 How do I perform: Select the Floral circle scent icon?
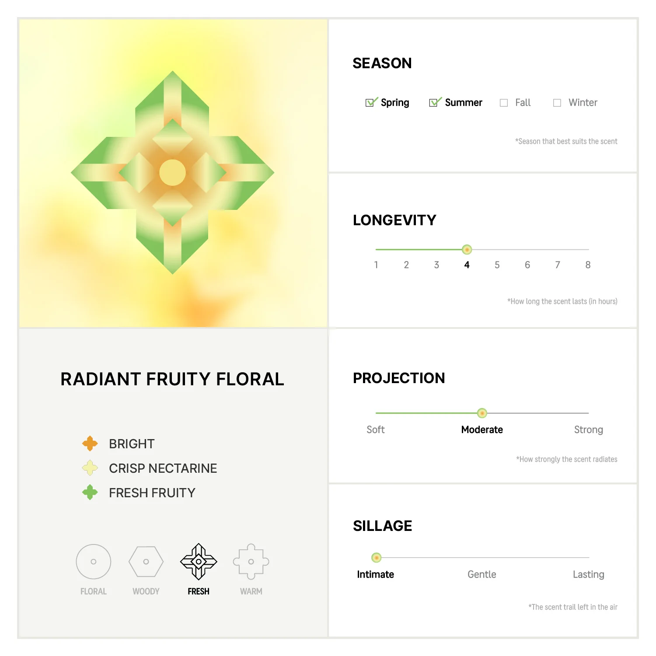click(93, 562)
